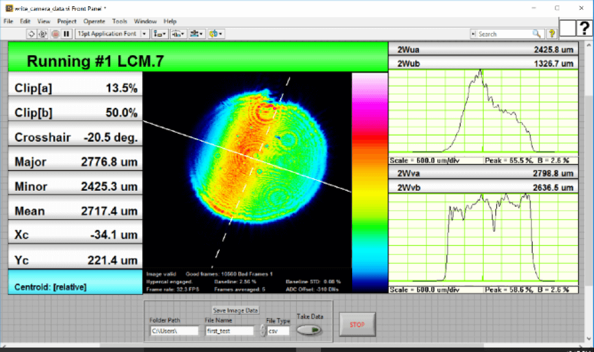
Task: Expand the Distribute Objects dropdown
Action: tap(178, 34)
